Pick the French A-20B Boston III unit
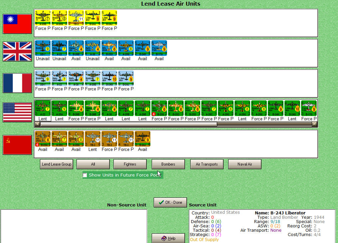This screenshot has width=338, height=243. click(92, 78)
